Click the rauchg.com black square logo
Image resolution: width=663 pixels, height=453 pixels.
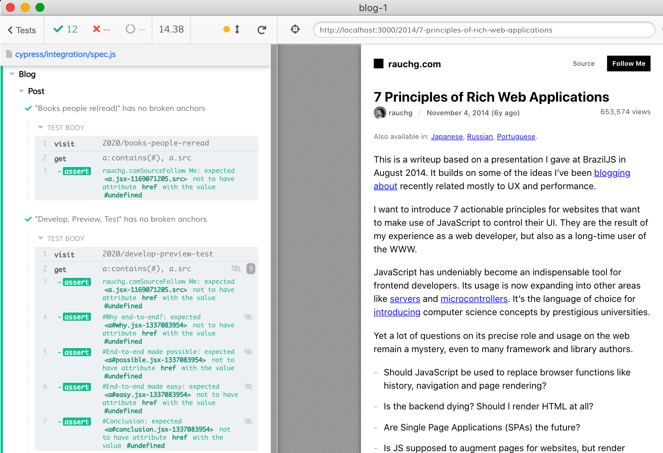point(379,64)
